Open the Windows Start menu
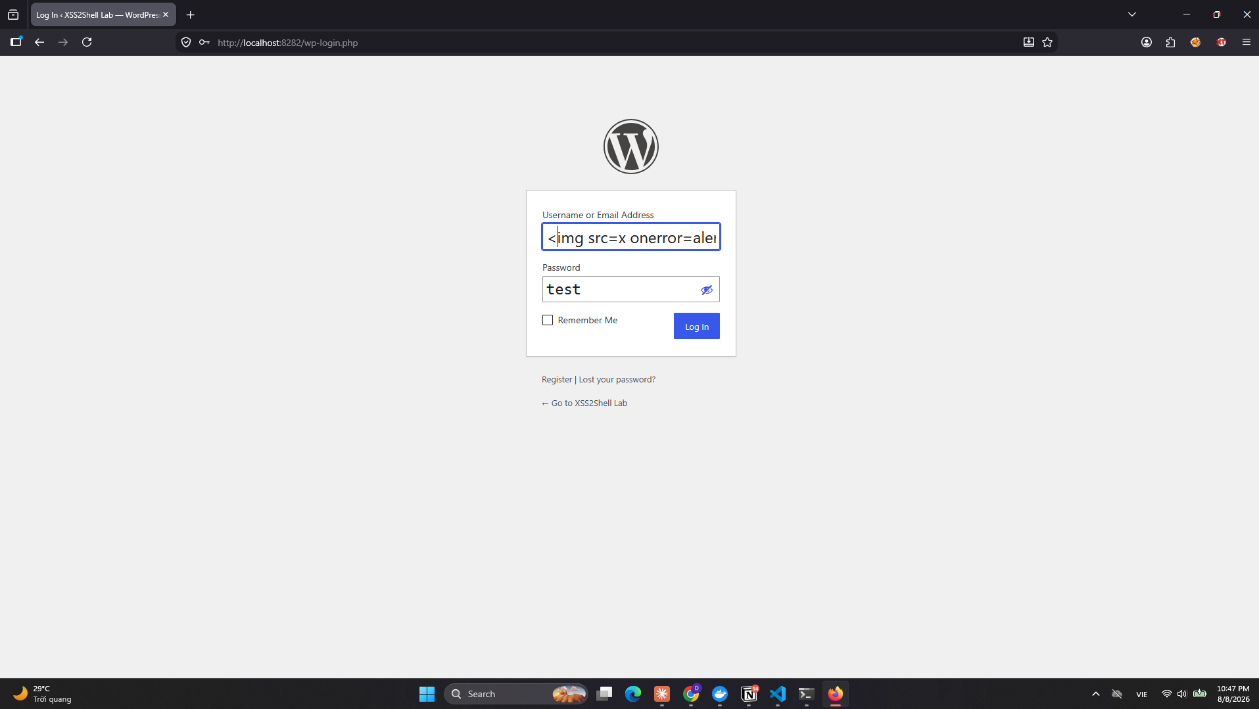The height and width of the screenshot is (709, 1259). tap(427, 694)
